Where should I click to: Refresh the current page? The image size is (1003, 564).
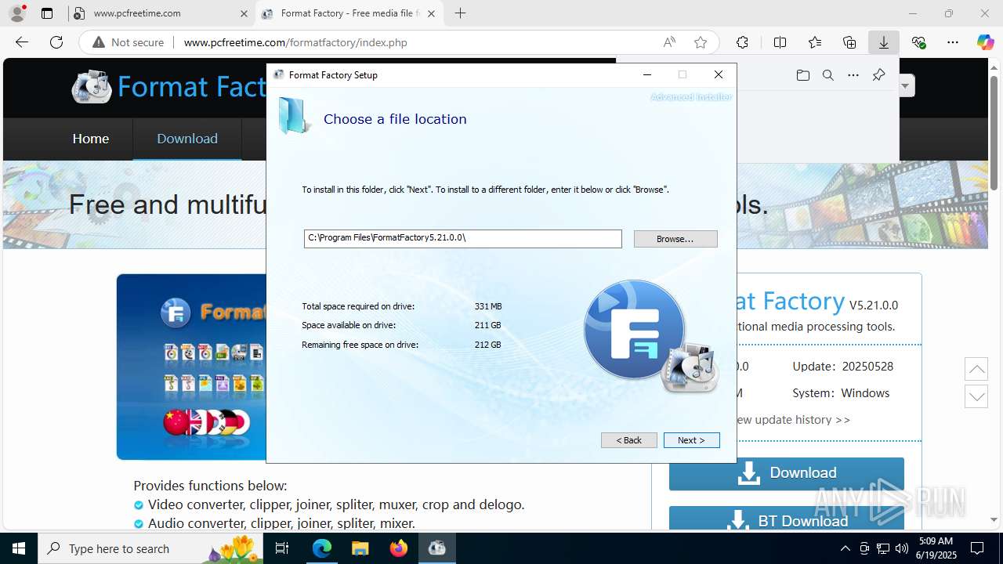pos(56,42)
